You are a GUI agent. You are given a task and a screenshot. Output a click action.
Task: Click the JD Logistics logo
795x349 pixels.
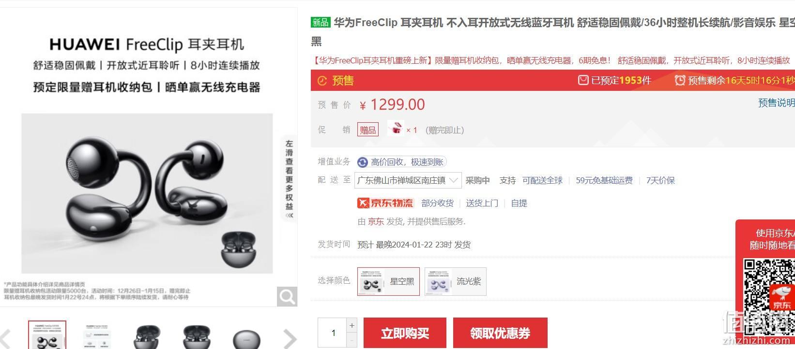(x=385, y=203)
